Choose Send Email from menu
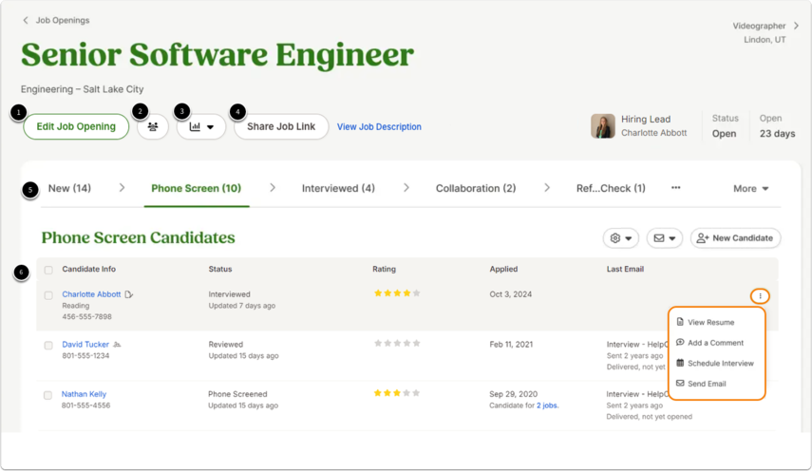This screenshot has width=812, height=471. pos(701,384)
